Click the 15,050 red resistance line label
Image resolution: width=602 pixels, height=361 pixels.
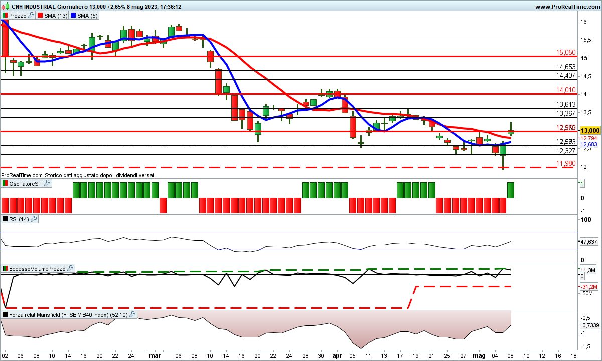[566, 52]
